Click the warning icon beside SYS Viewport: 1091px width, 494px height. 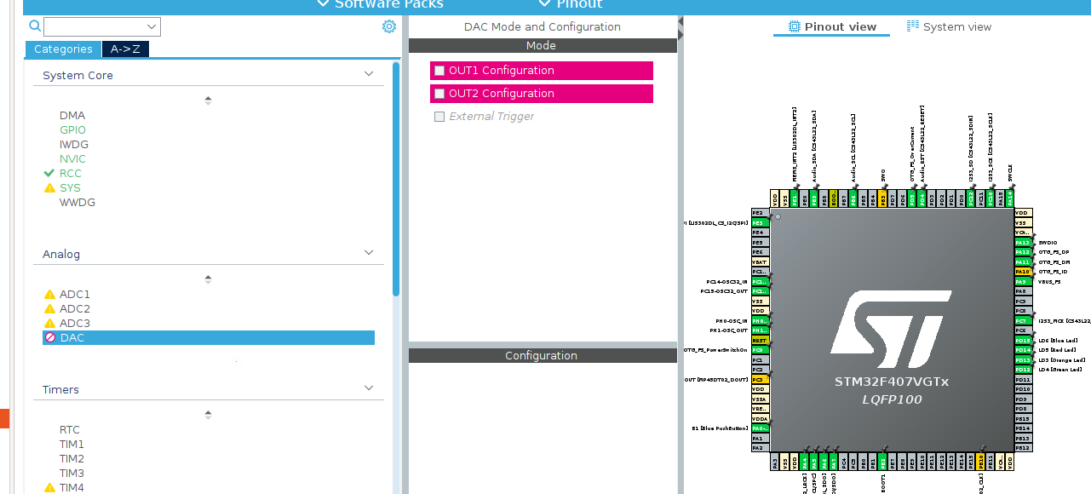(50, 187)
